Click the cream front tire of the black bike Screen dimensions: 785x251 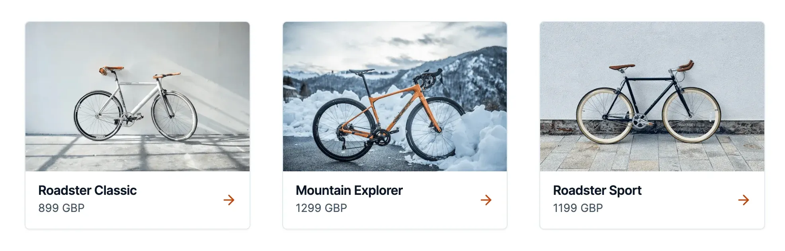click(x=691, y=115)
